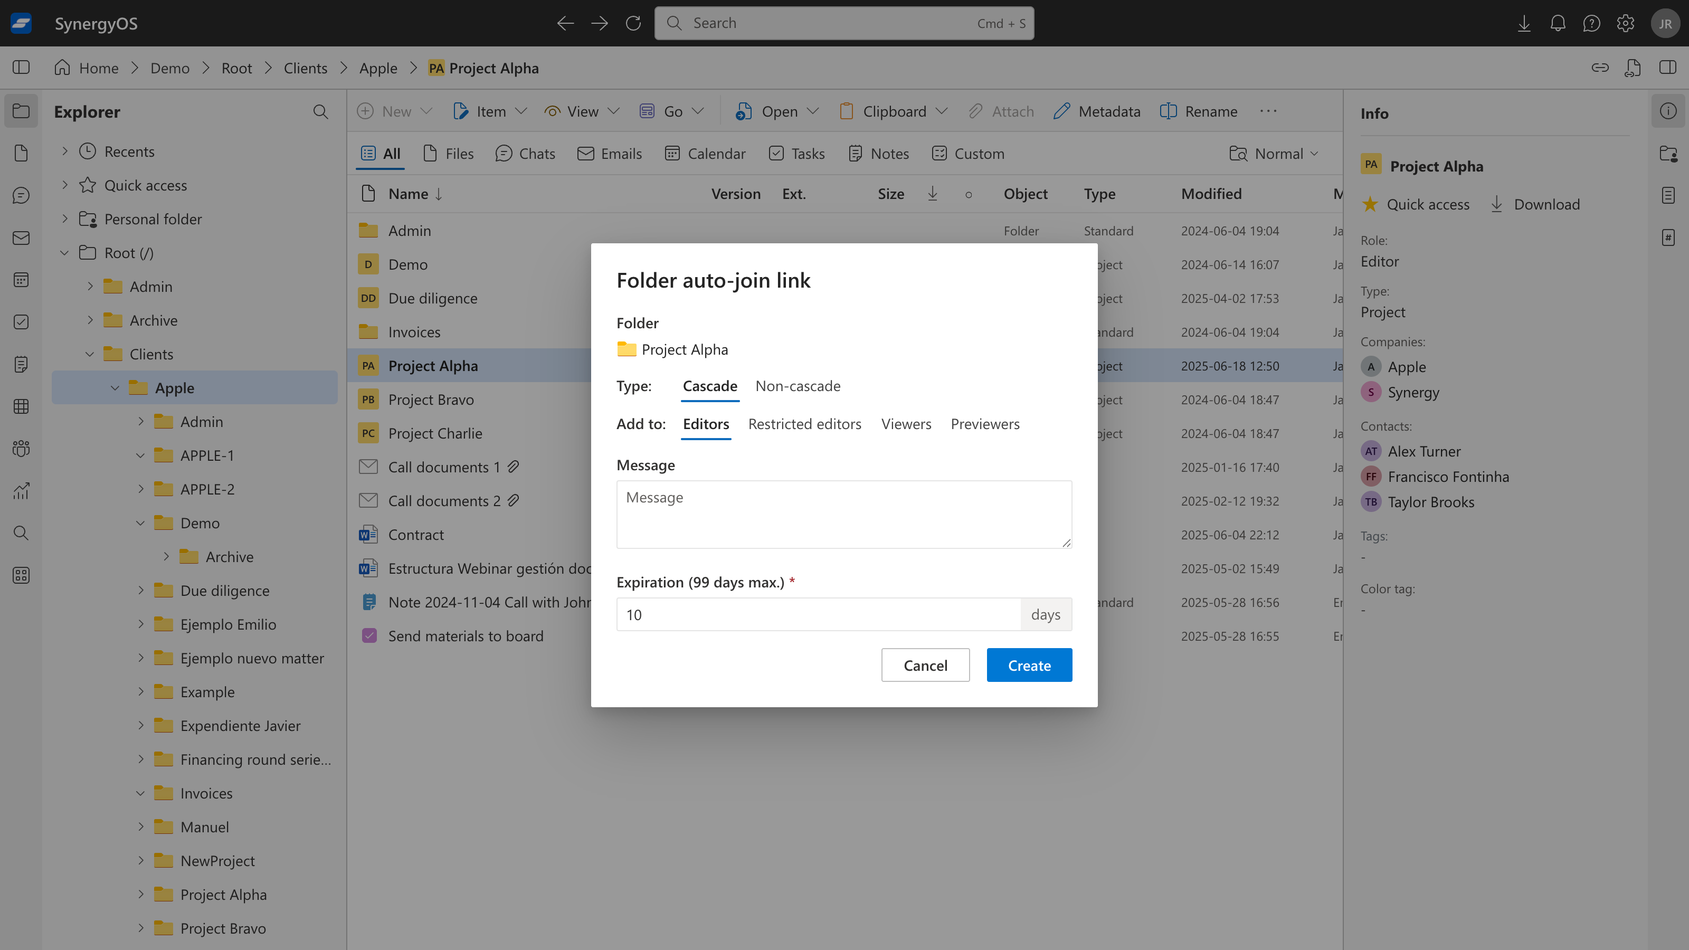Open the chats icon in left sidebar
Image resolution: width=1689 pixels, height=950 pixels.
coord(21,195)
